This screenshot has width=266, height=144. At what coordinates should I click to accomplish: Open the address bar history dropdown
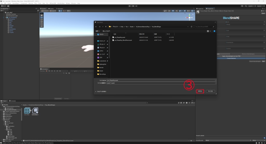[188, 27]
